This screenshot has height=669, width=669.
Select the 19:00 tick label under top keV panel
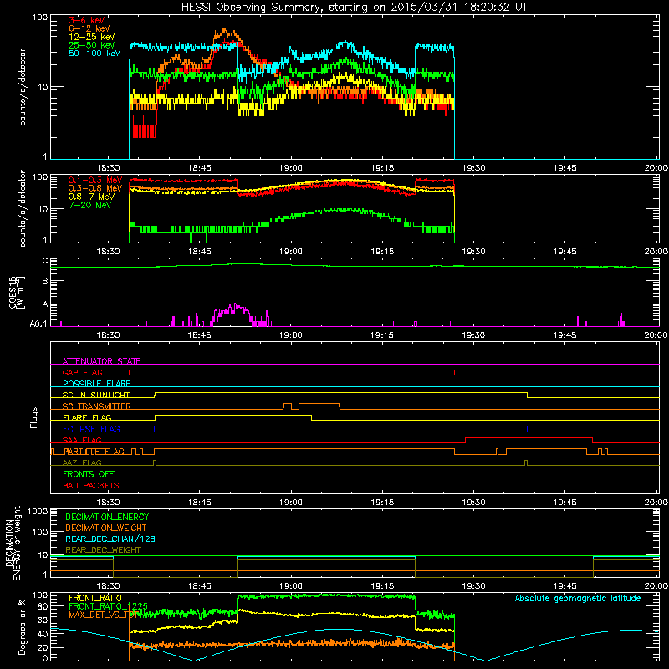point(290,168)
